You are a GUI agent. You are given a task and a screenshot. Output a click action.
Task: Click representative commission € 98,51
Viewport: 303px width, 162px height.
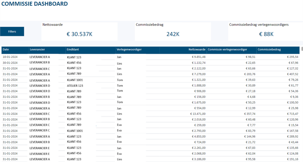tap(250, 57)
